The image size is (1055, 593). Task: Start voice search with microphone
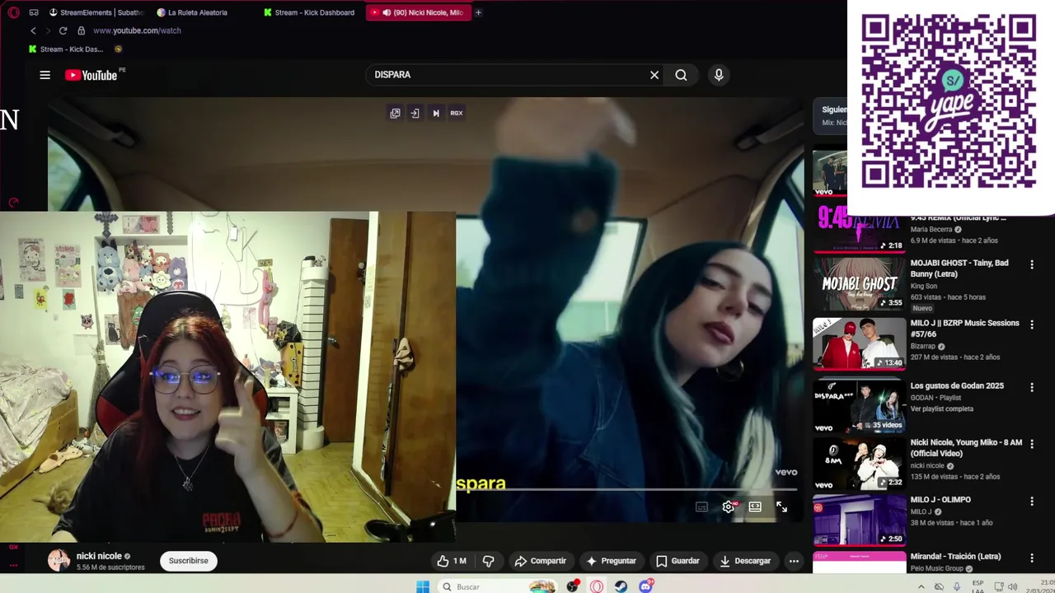719,75
